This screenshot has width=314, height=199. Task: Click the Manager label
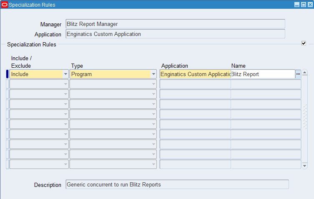tap(50, 25)
